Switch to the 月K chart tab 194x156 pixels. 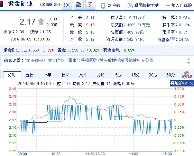[100, 75]
